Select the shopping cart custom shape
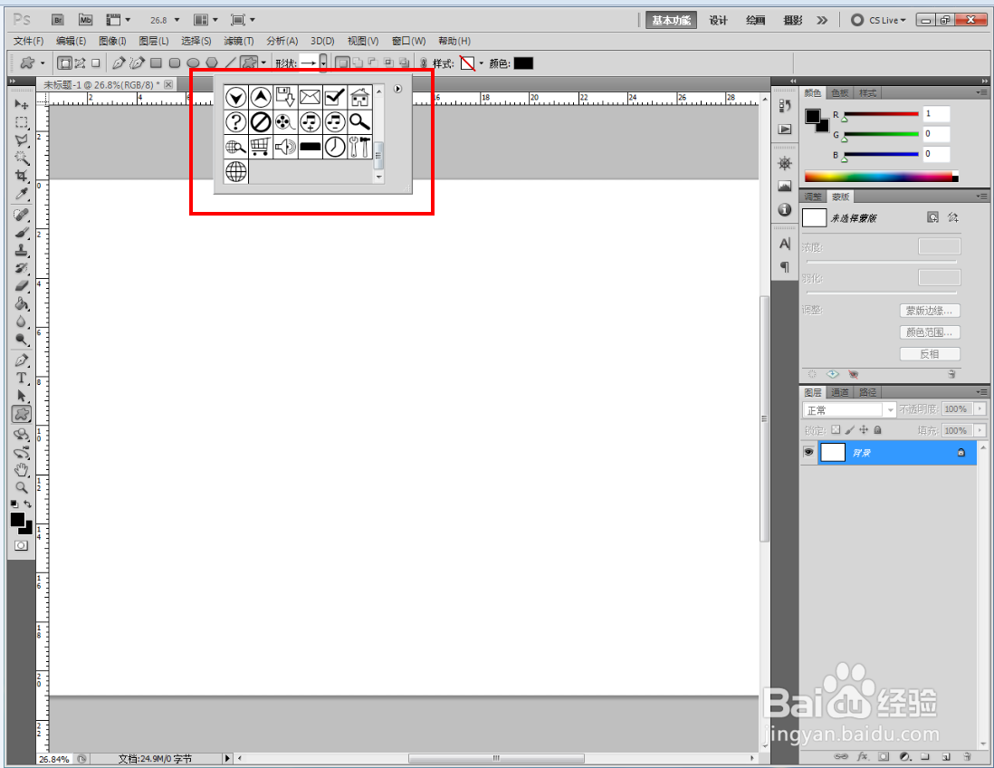Screen dimensions: 994x768 point(260,147)
